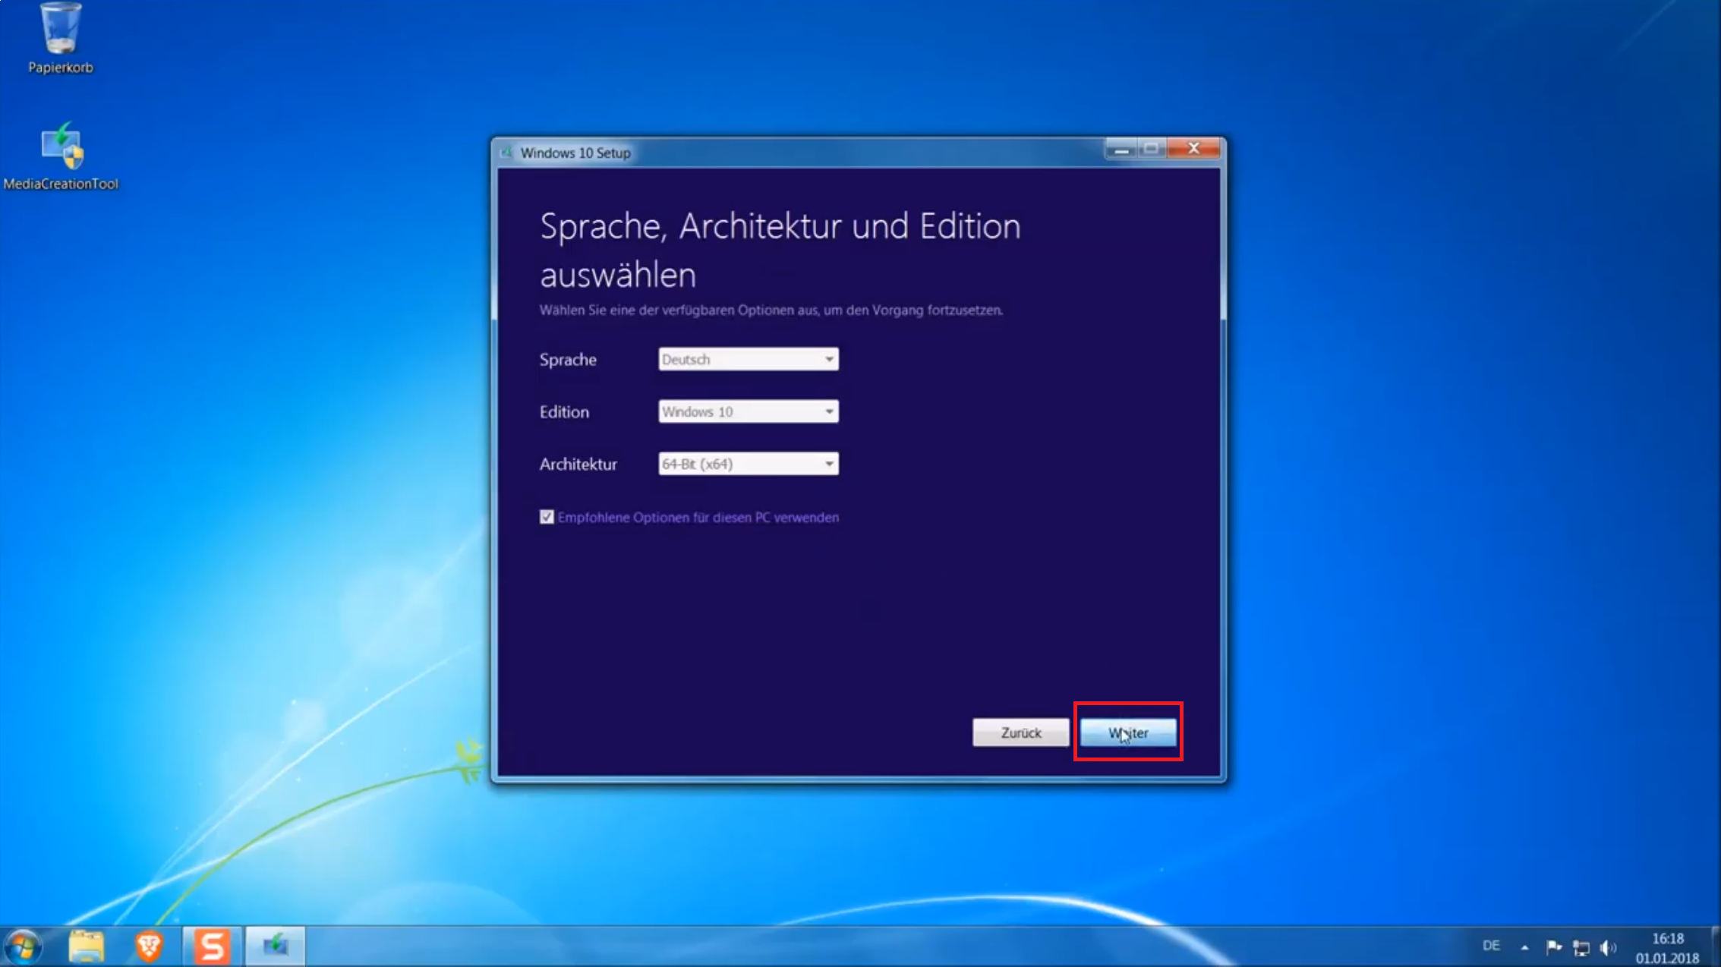Open Windows Explorer from the taskbar
Viewport: 1721px width, 967px height.
click(x=86, y=947)
